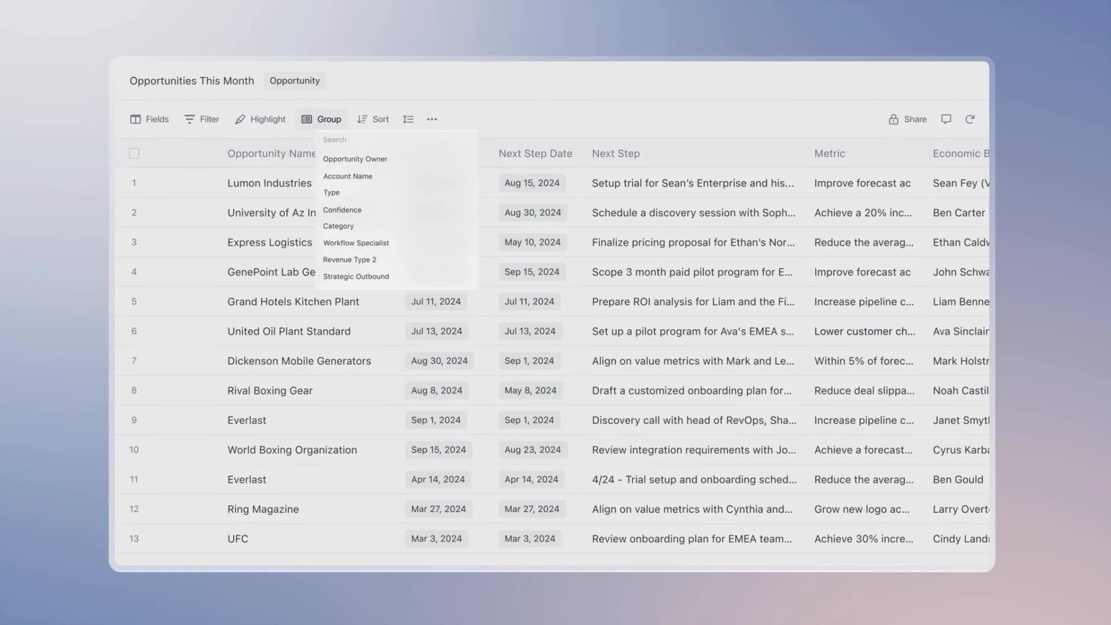Toggle the Group menu button
The width and height of the screenshot is (1111, 625).
321,119
